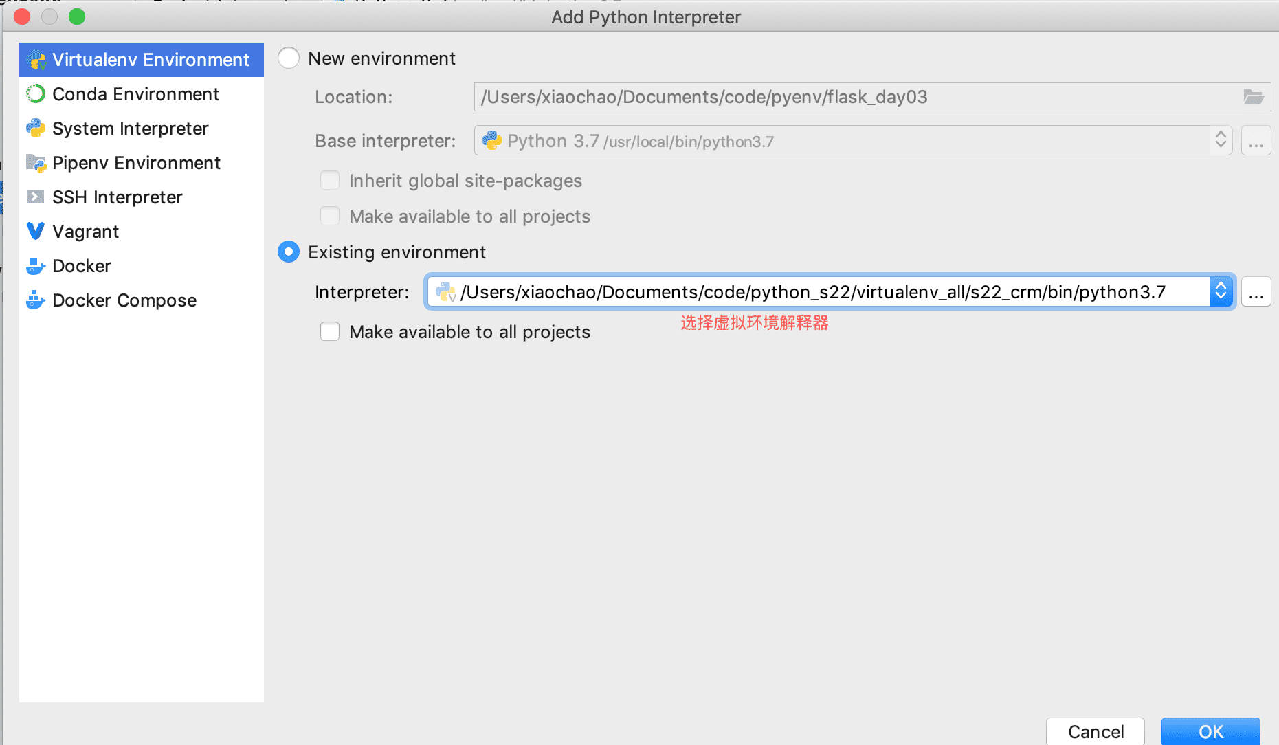1279x745 pixels.
Task: Click the Conda Environment circle icon
Action: (x=36, y=94)
